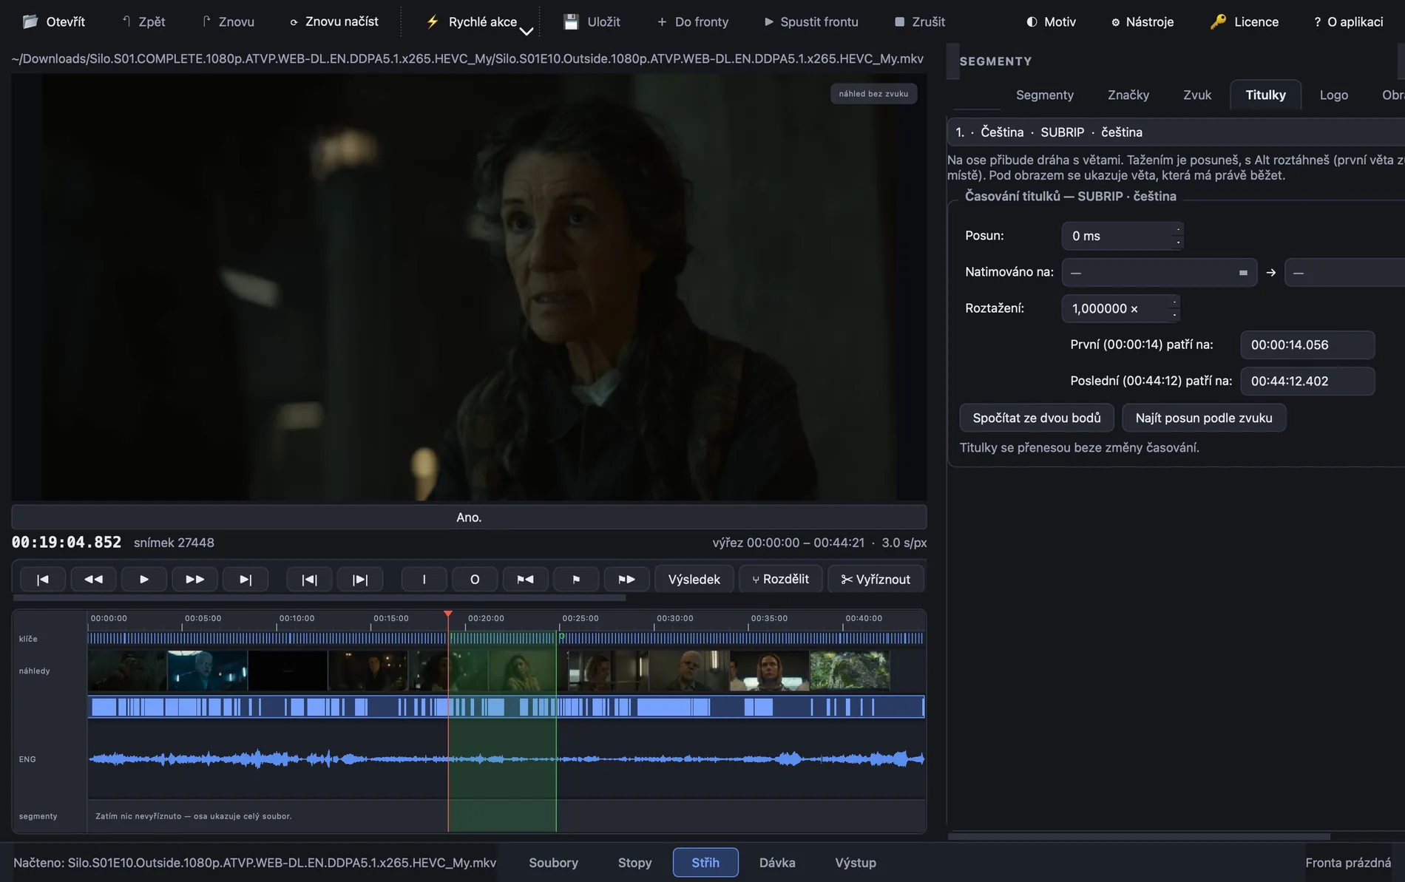Cut selection with Vyříznout
1405x882 pixels.
click(x=876, y=579)
